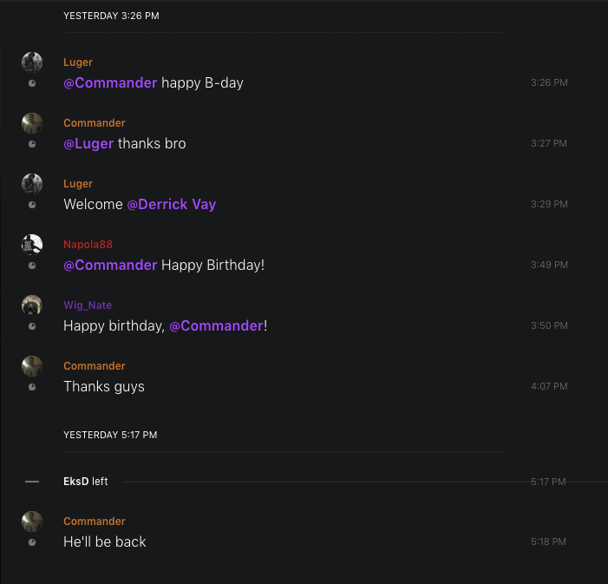Click Commander's avatar beside "Thanks guys"
The image size is (608, 584).
click(32, 366)
